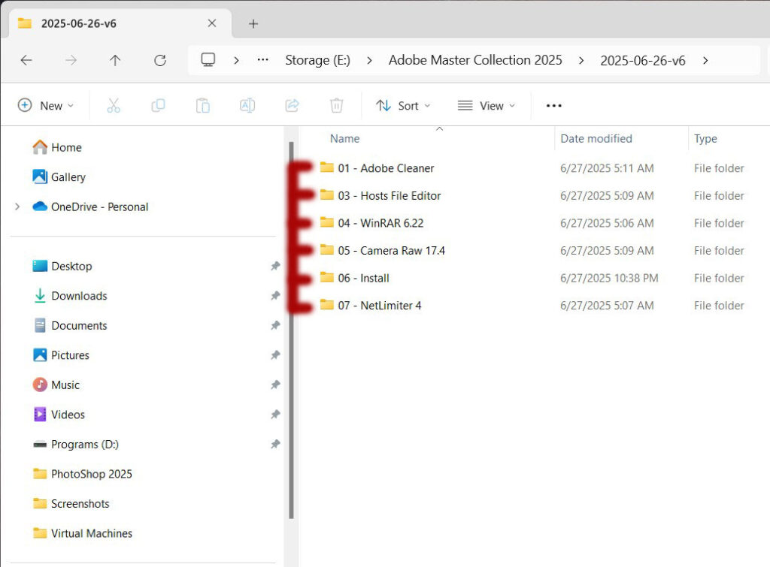Open Music quick access folder
Viewport: 770px width, 567px height.
coord(56,385)
